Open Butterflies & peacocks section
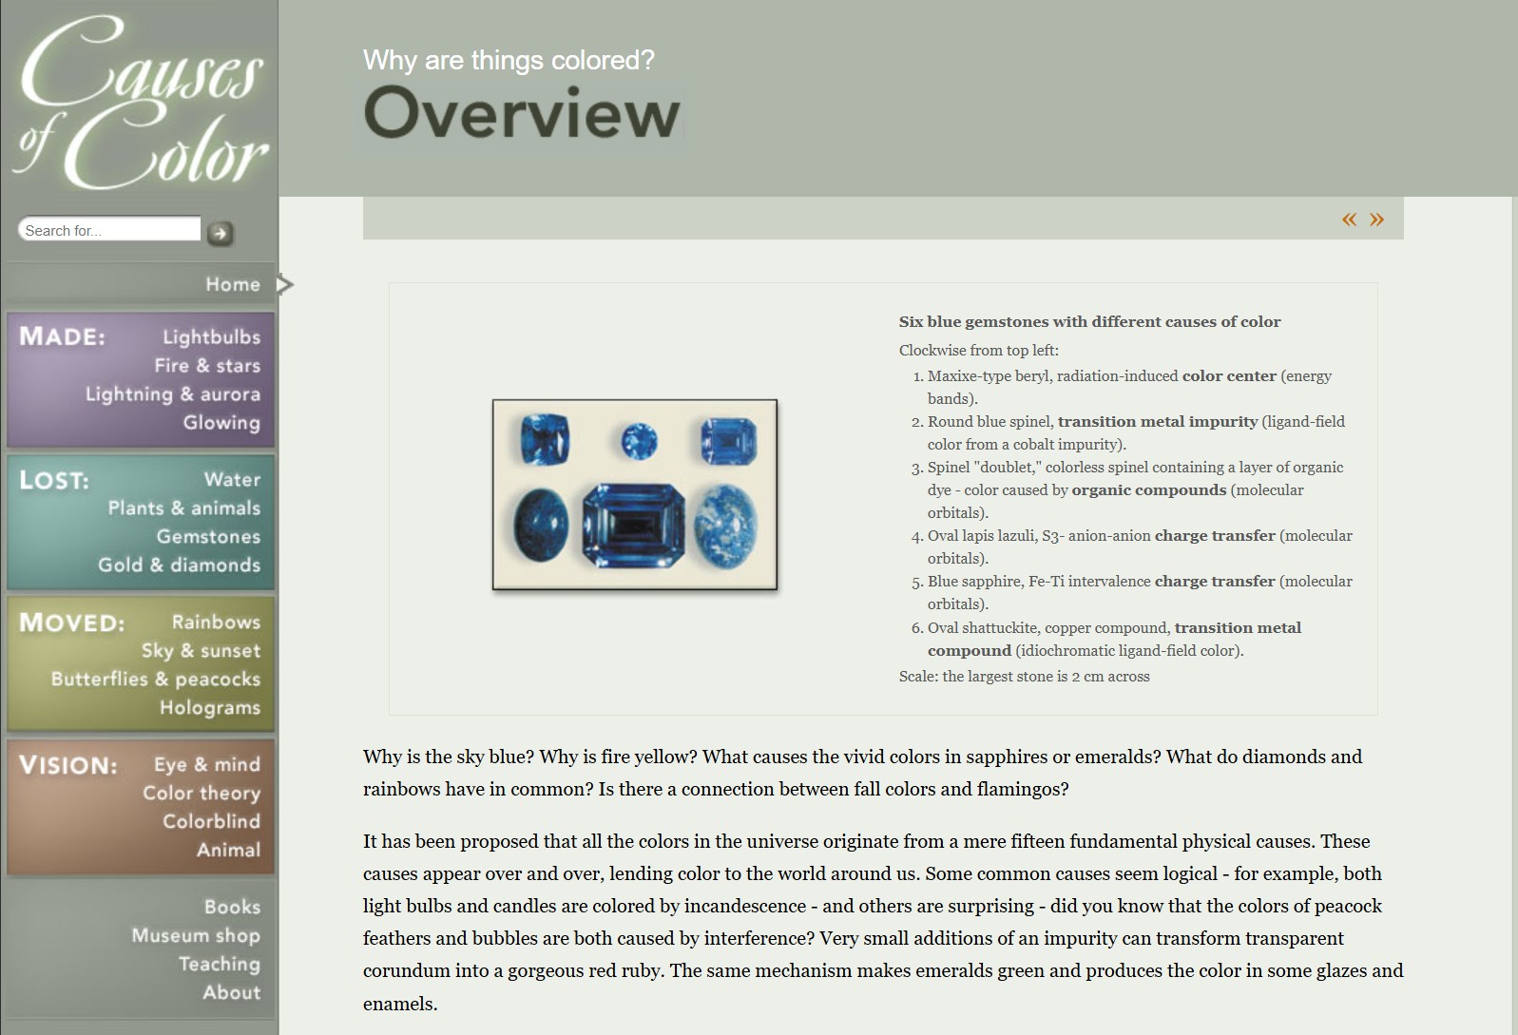 pos(156,679)
